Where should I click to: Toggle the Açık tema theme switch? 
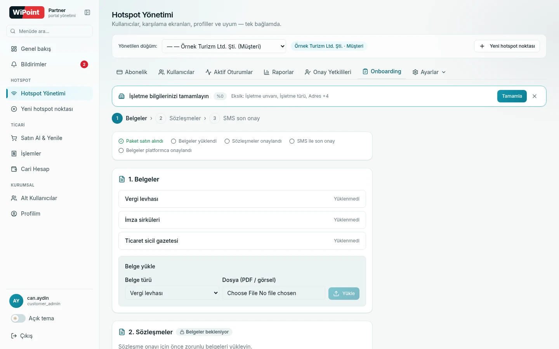[18, 318]
